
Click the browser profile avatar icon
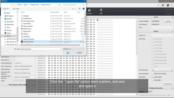click(x=168, y=5)
